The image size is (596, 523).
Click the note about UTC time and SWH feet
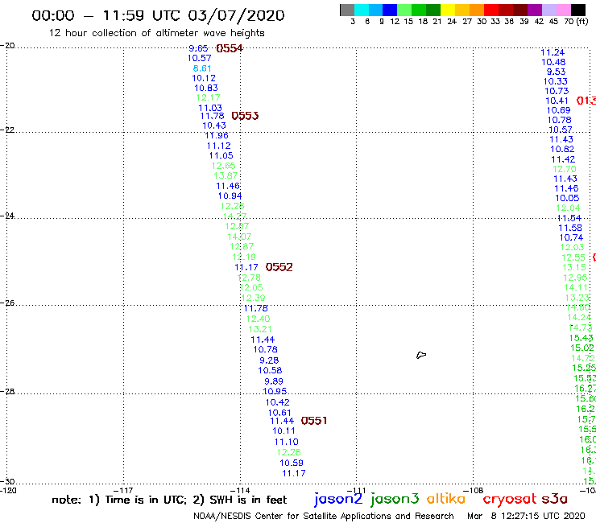[x=169, y=500]
